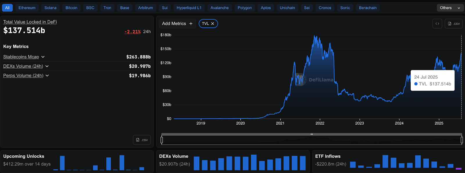Screen dimensions: 465x173
Task: Click the top grip of the range slider
Action: [312, 134]
